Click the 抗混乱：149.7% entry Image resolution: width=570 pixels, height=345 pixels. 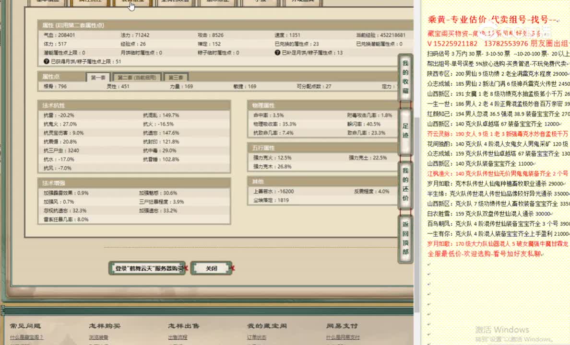(161, 115)
